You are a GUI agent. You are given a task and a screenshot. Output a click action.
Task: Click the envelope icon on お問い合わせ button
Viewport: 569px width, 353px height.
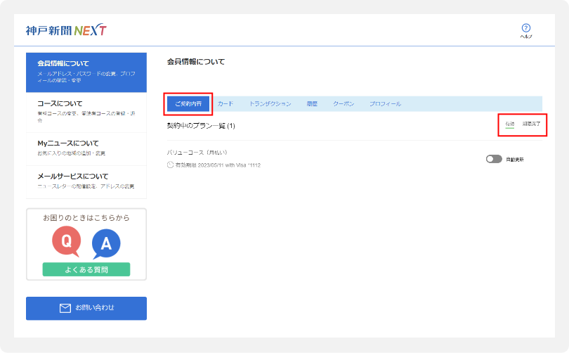[65, 308]
